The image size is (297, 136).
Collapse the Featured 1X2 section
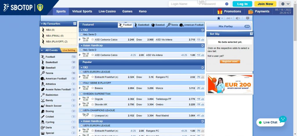pyautogui.click(x=82, y=30)
